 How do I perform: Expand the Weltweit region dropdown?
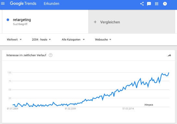point(14,40)
